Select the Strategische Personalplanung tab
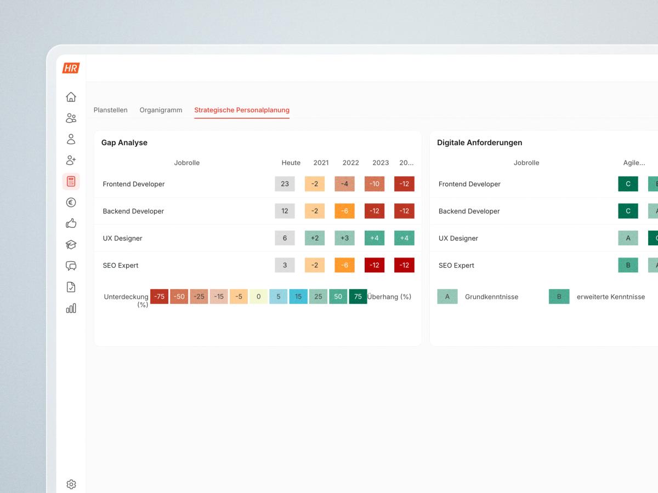The image size is (658, 493). click(x=242, y=110)
